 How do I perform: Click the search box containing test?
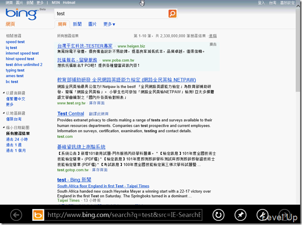(x=111, y=14)
